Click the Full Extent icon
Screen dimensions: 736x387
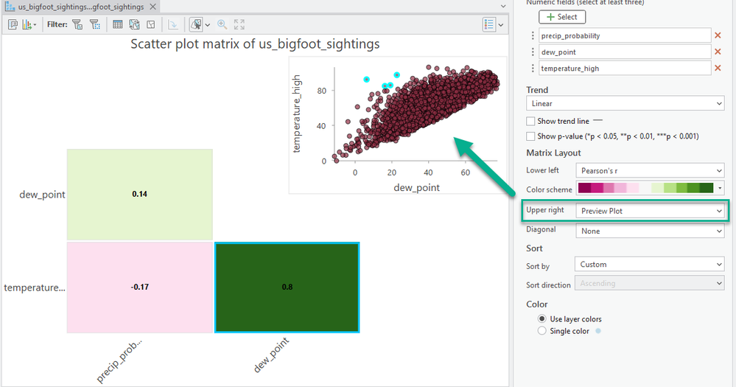point(239,24)
